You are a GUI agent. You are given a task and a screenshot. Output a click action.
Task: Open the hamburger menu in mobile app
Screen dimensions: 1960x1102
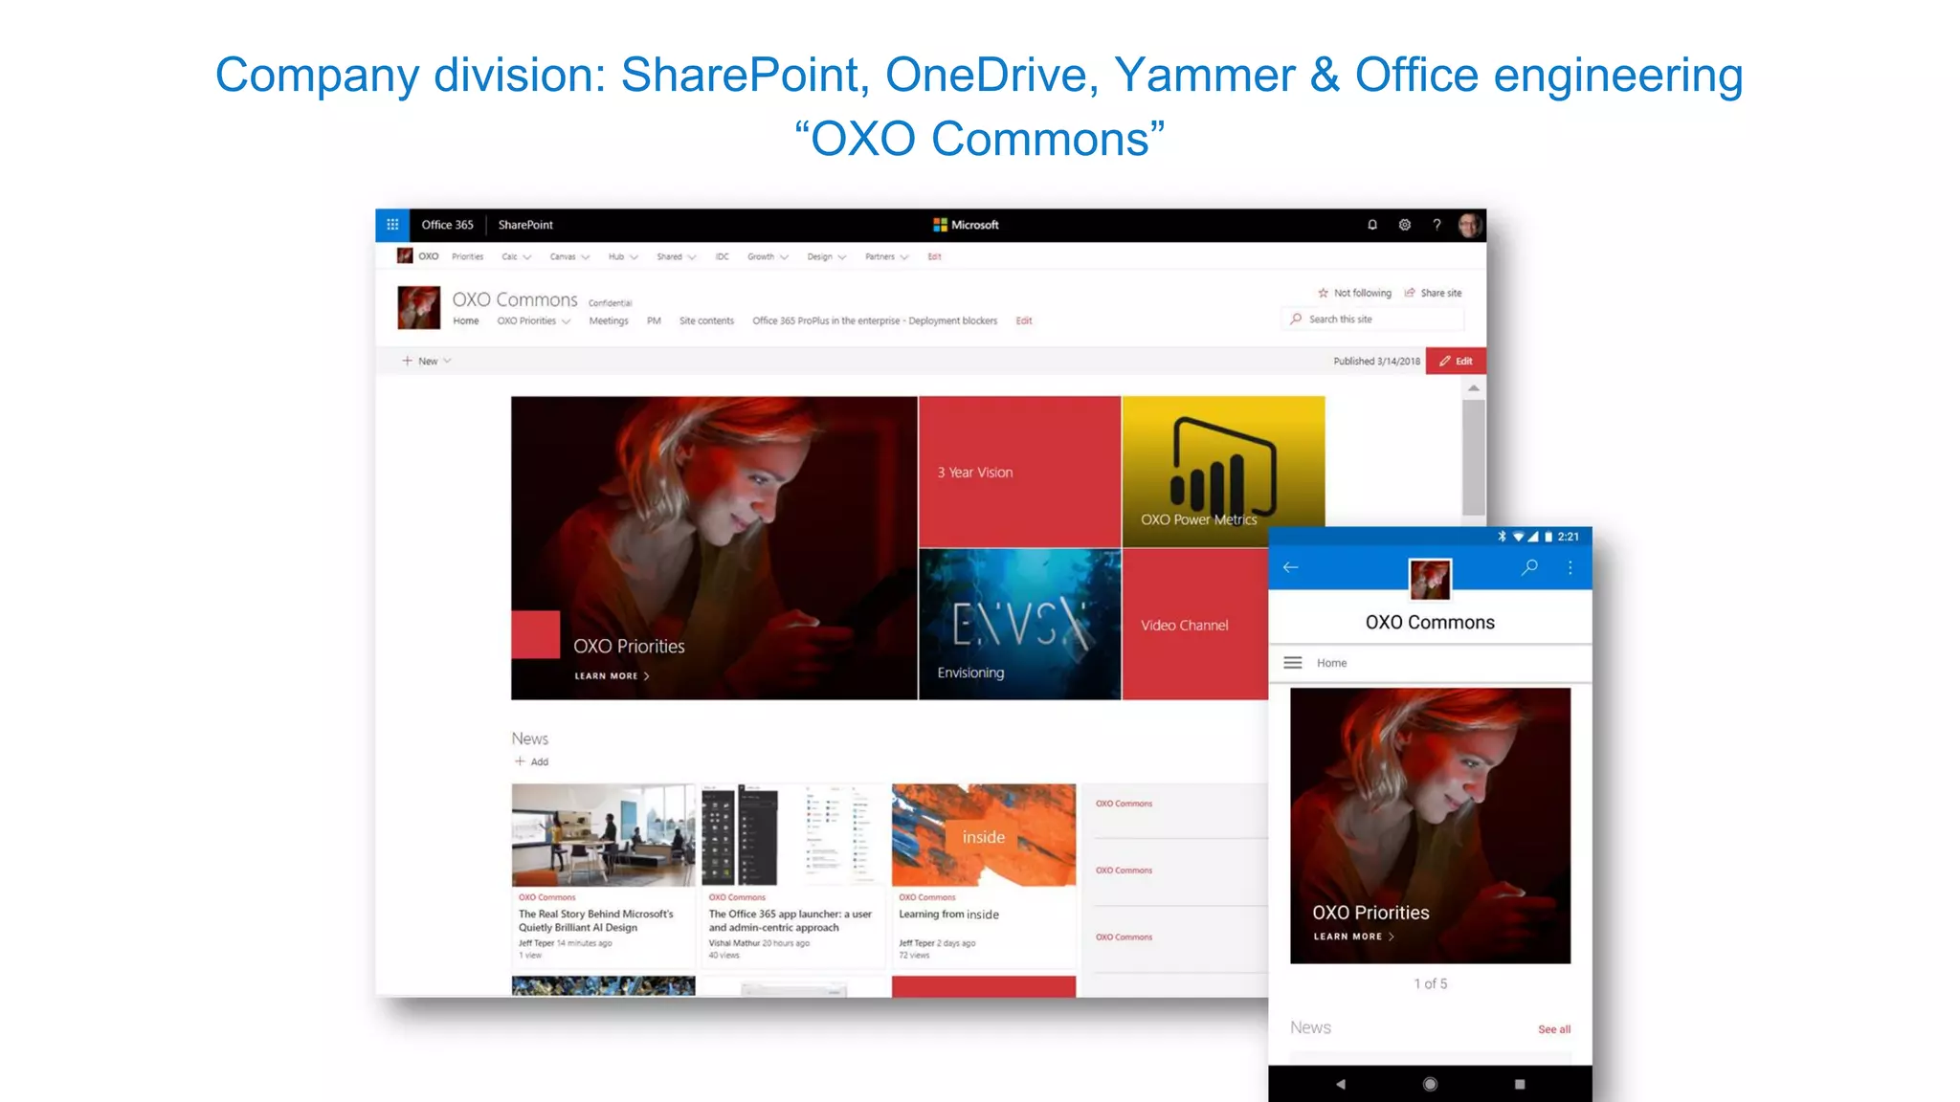[x=1293, y=663]
